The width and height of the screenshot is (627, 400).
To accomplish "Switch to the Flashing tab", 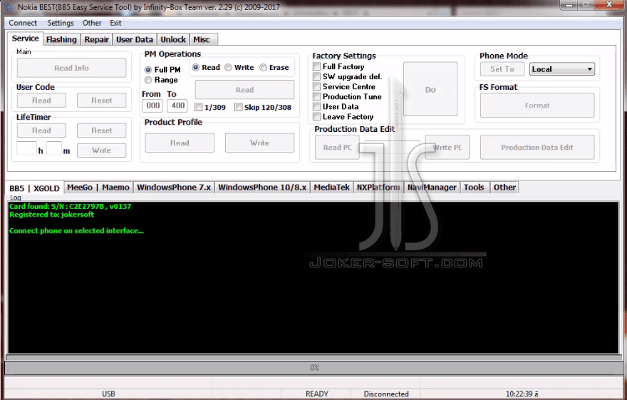I will (x=61, y=40).
